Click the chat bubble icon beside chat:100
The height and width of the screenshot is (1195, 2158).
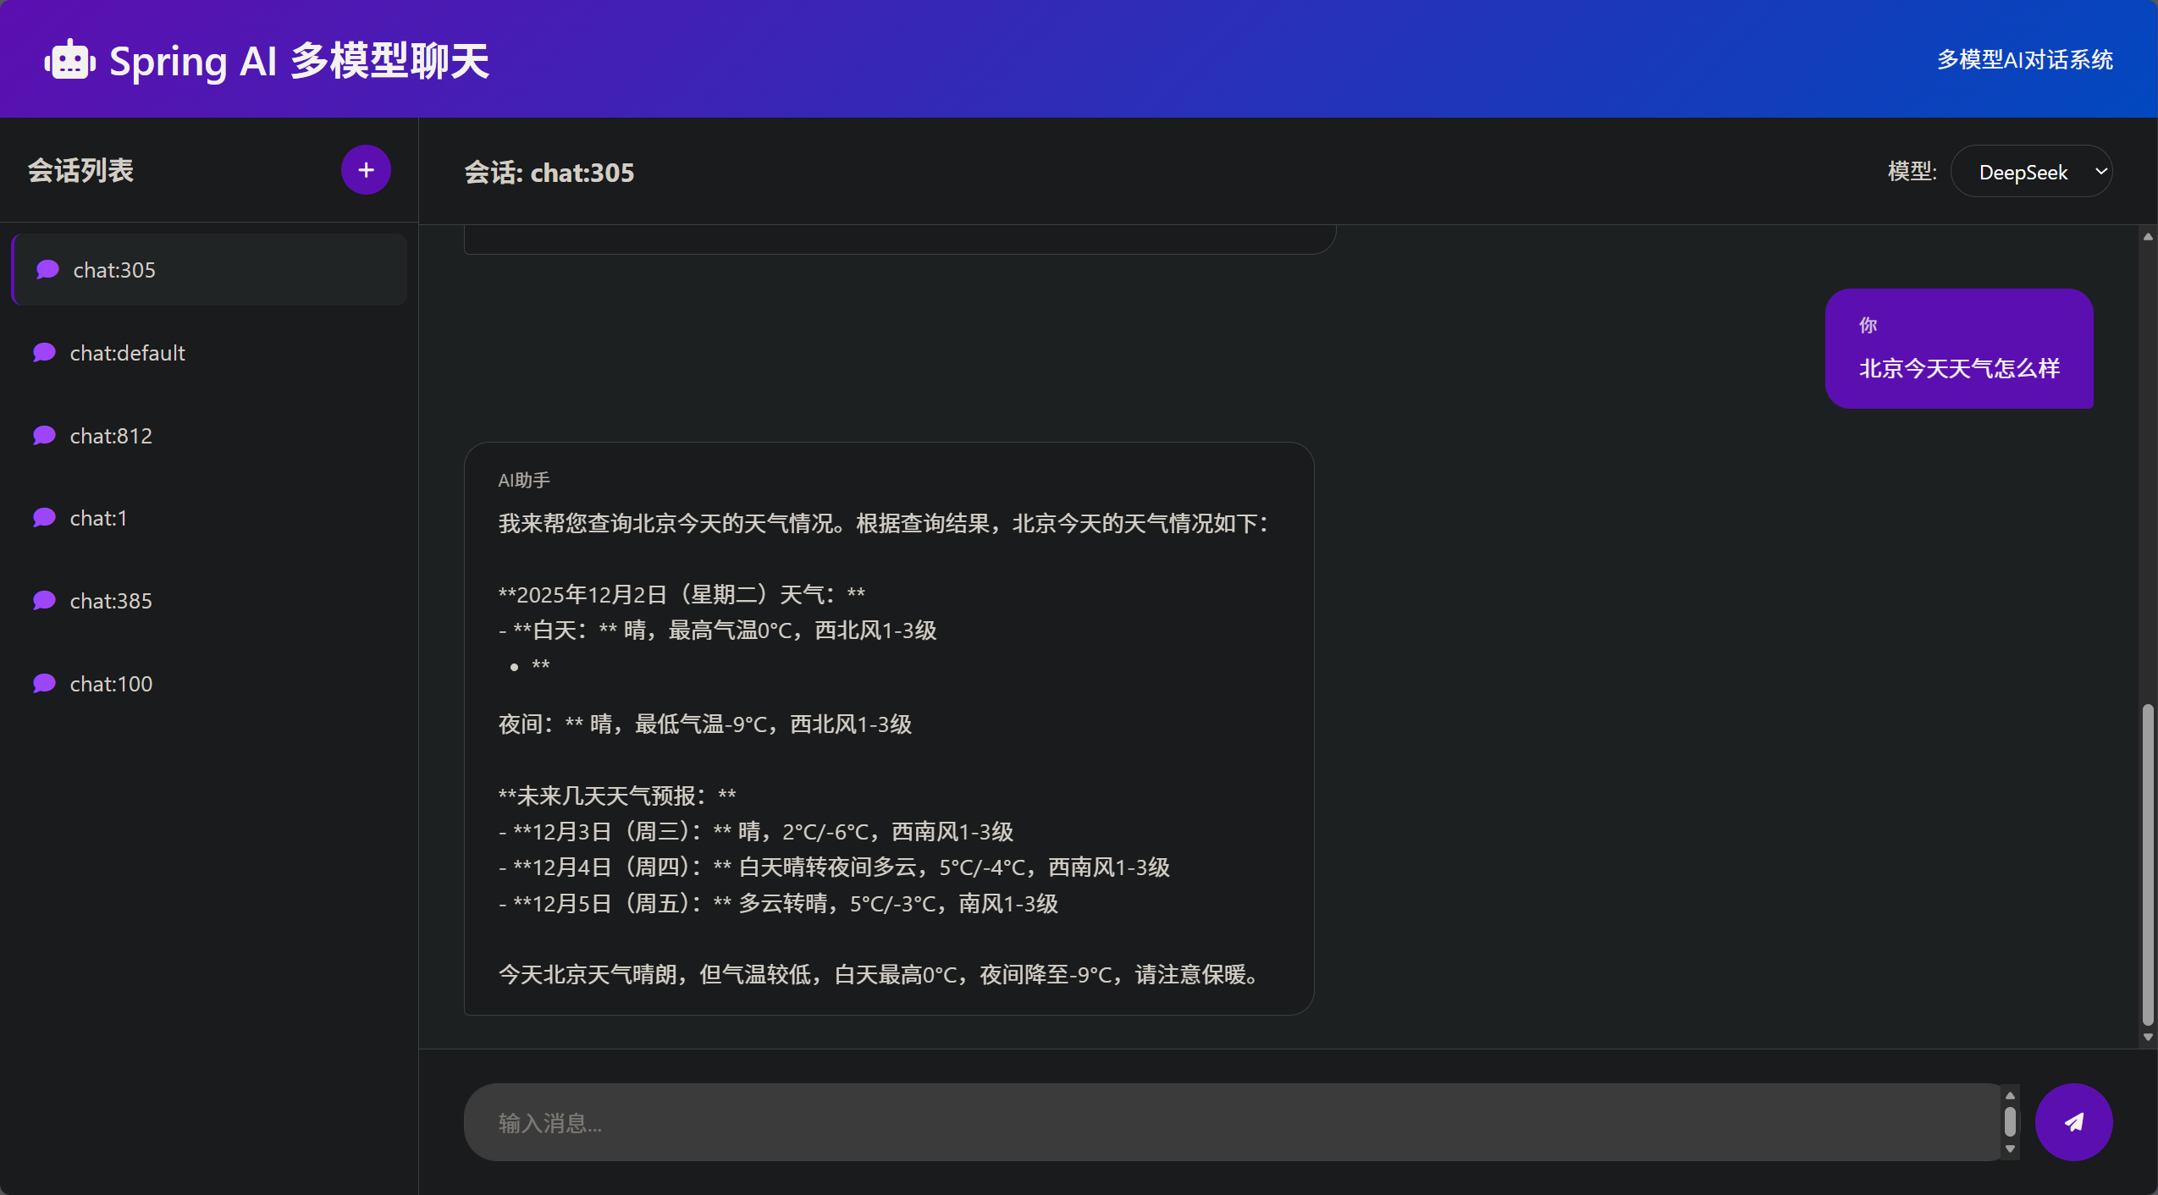[44, 683]
